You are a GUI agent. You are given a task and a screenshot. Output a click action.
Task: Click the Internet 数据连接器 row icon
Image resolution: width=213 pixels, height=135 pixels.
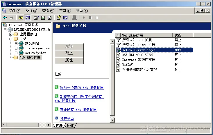tap(118, 60)
